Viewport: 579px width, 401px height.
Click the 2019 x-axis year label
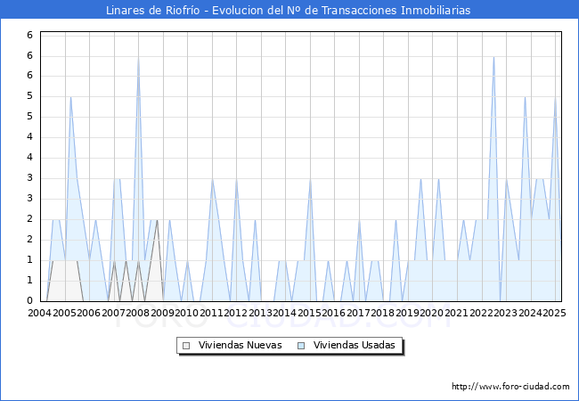[x=407, y=313]
